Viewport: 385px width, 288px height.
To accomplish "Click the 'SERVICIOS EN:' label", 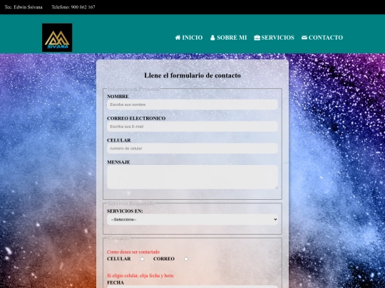I will pyautogui.click(x=125, y=211).
